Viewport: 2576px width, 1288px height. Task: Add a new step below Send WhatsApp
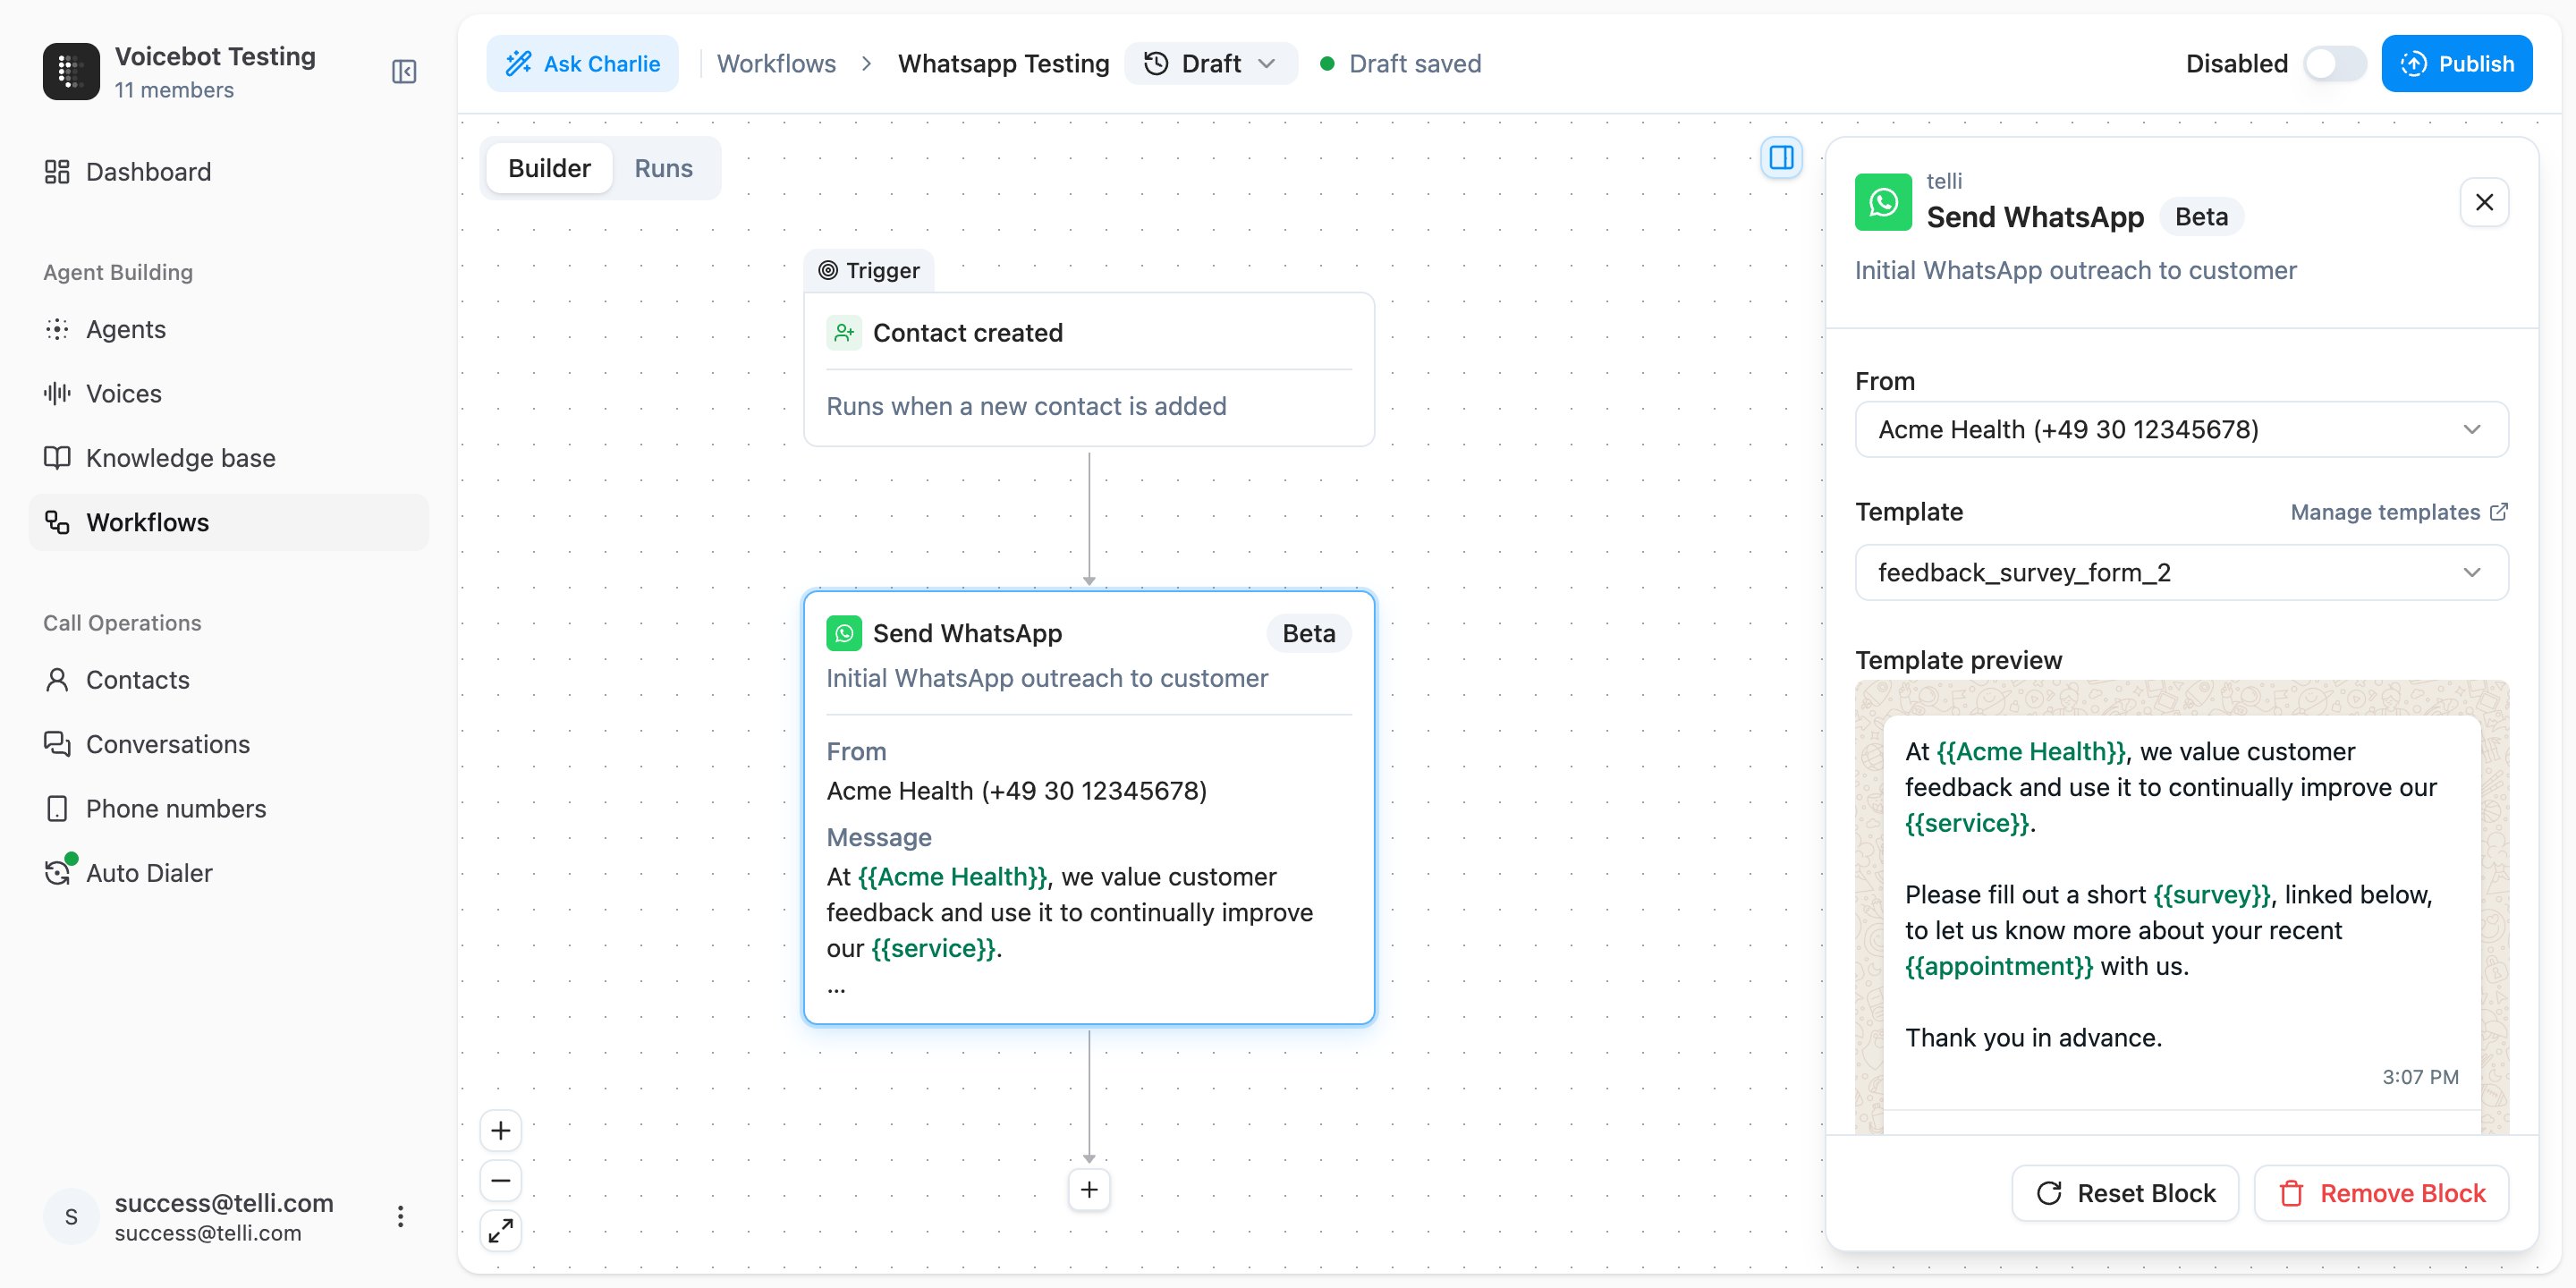(x=1089, y=1189)
